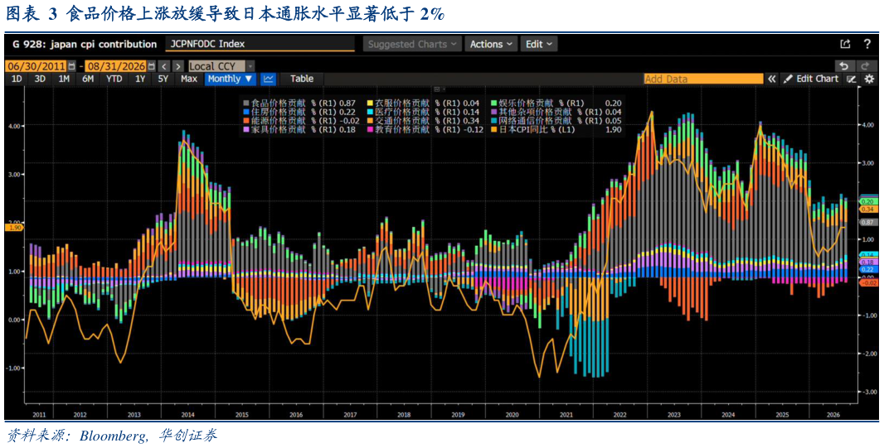Click the 网络通信价格贡献 legend label
The image size is (884, 448).
[x=534, y=120]
